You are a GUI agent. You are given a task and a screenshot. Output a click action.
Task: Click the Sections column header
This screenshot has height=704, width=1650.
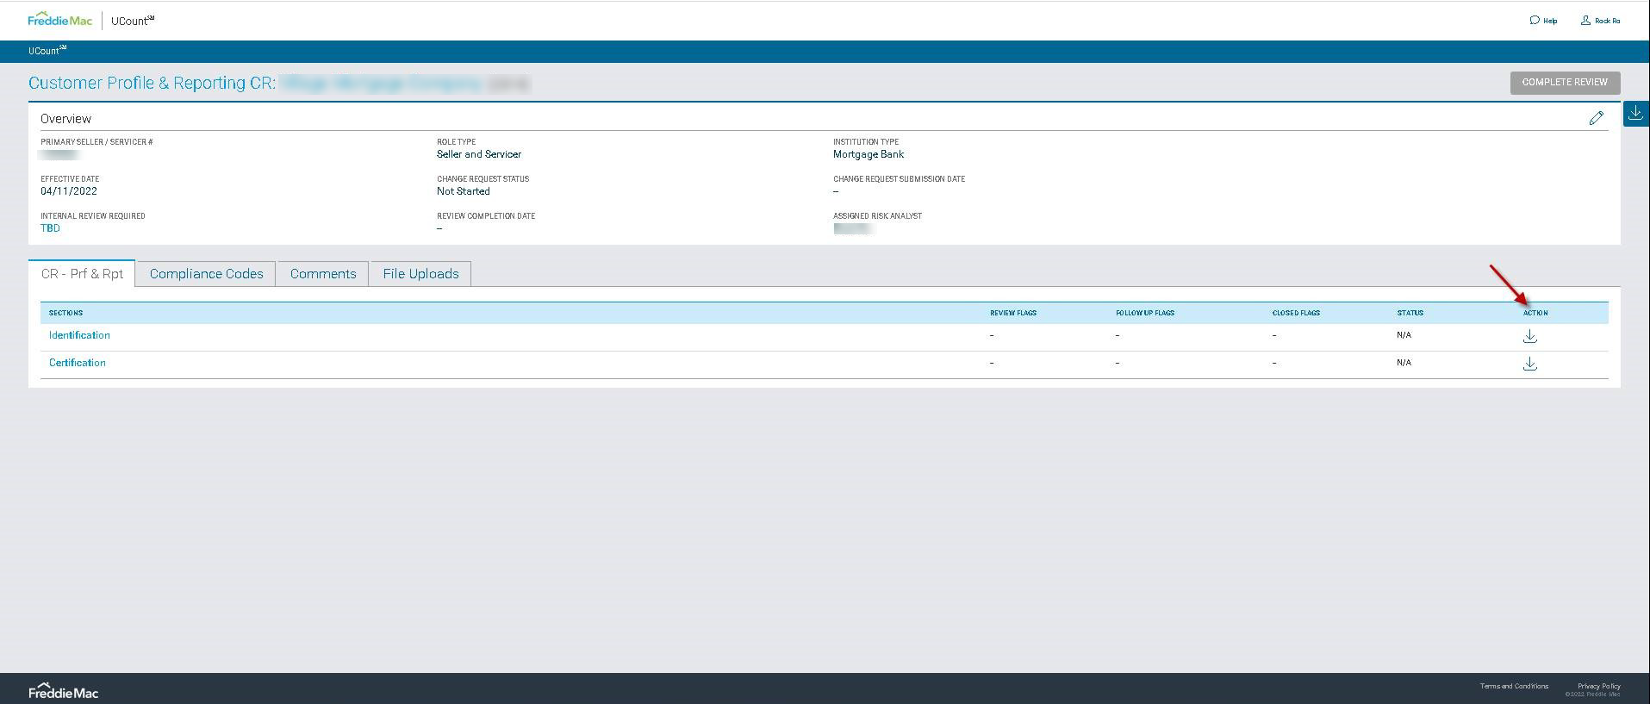click(x=65, y=313)
